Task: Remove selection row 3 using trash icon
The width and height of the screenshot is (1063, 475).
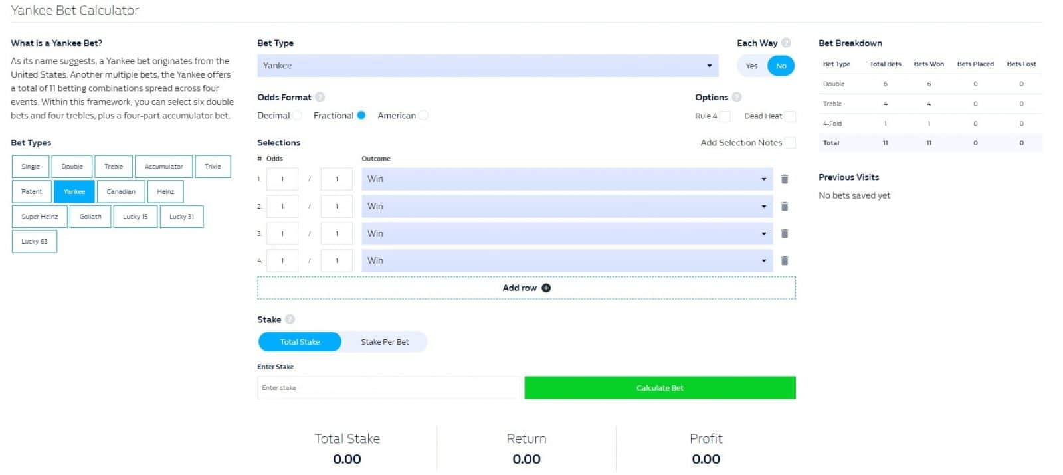Action: tap(785, 234)
